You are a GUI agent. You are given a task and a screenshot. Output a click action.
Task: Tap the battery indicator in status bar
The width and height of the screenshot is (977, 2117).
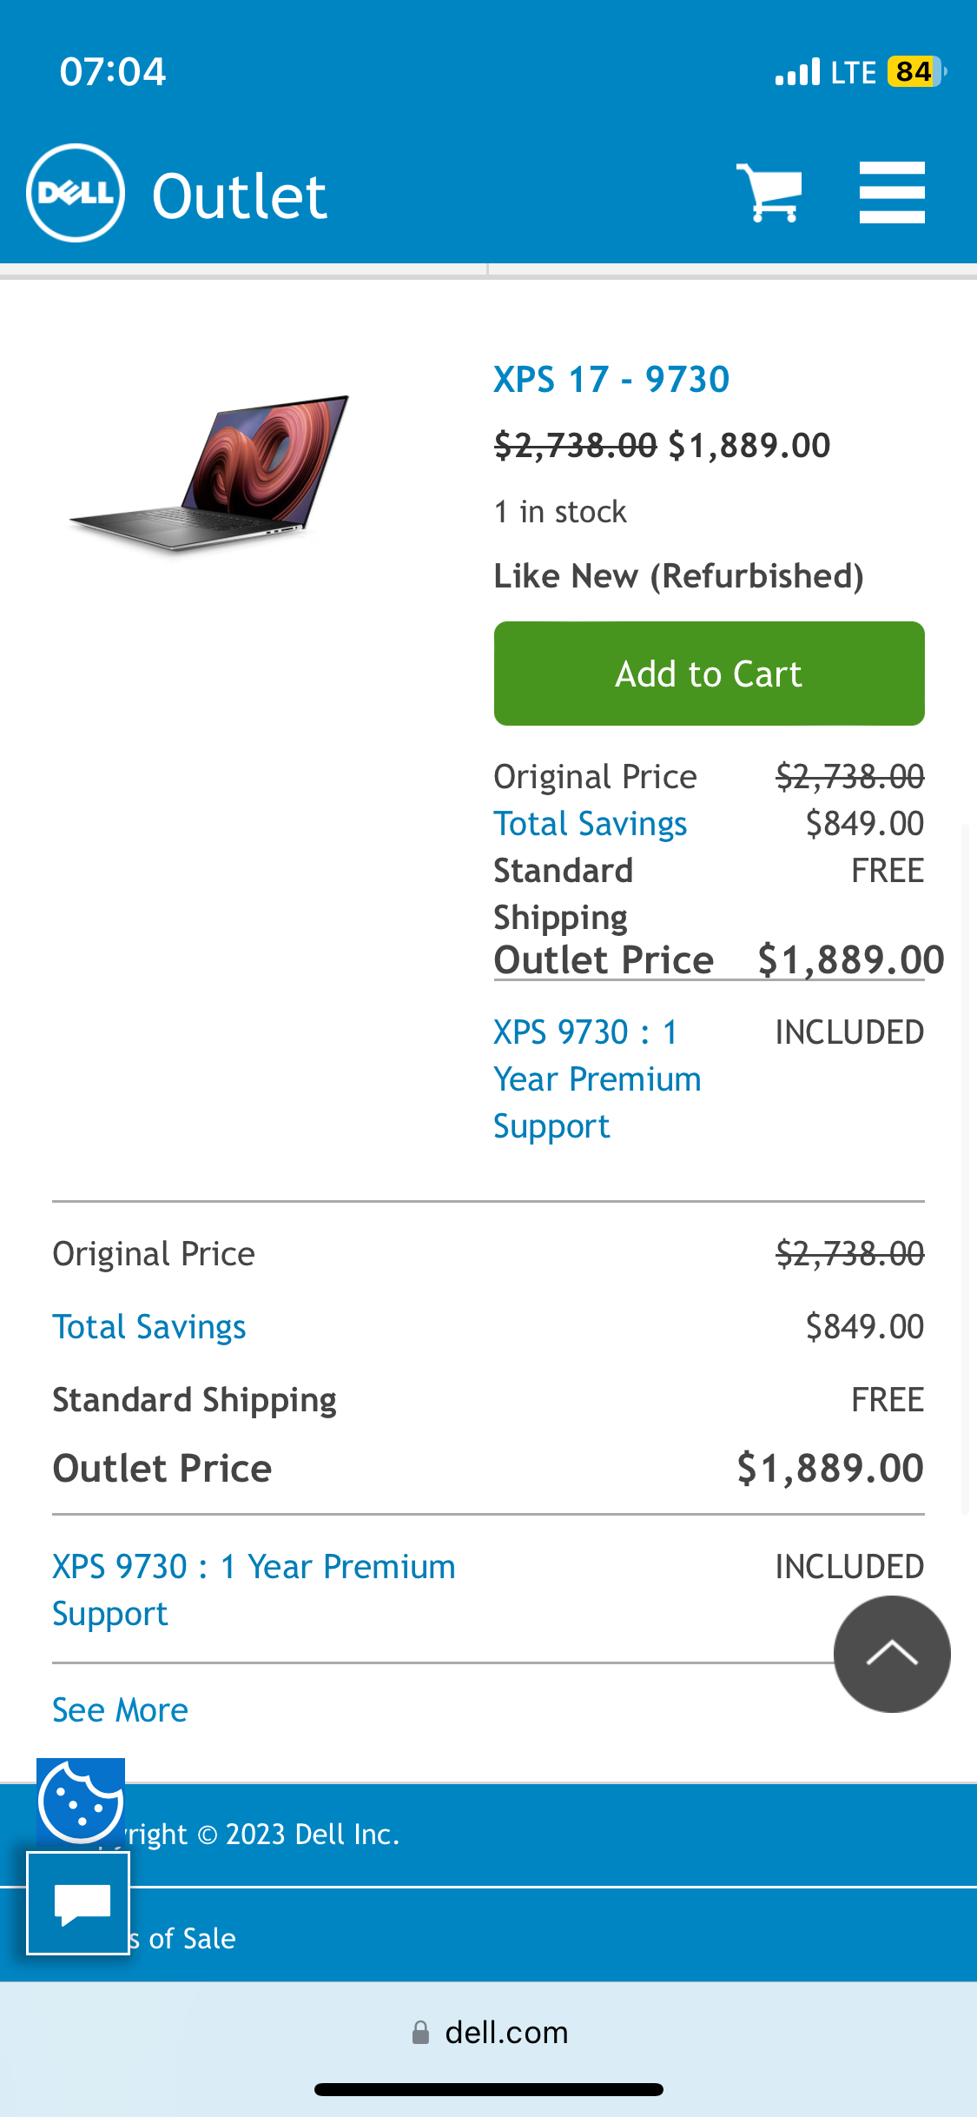(915, 72)
